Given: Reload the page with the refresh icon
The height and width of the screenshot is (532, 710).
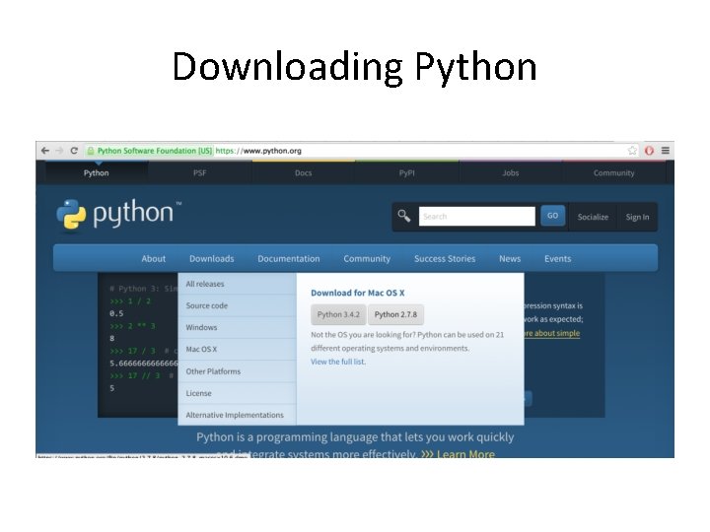Looking at the screenshot, I should point(74,151).
